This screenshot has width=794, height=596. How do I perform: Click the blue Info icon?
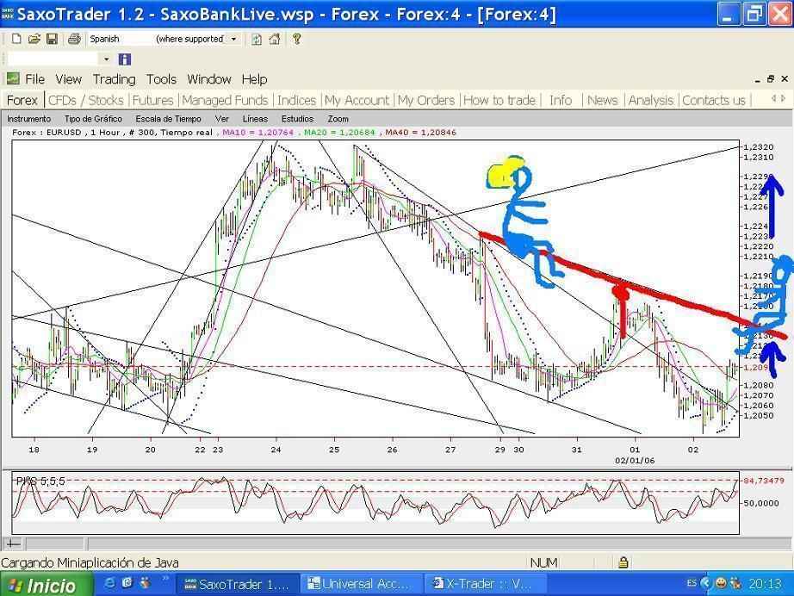click(125, 59)
